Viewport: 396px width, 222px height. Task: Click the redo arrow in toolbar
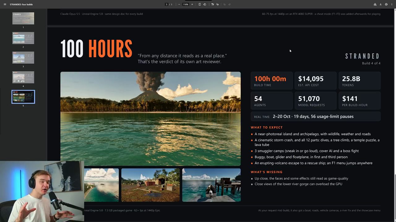click(x=229, y=4)
